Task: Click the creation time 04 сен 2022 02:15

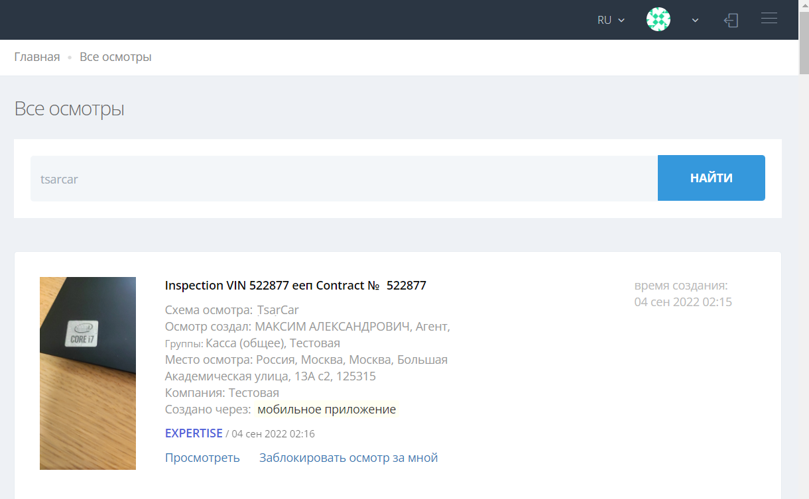Action: pos(683,302)
